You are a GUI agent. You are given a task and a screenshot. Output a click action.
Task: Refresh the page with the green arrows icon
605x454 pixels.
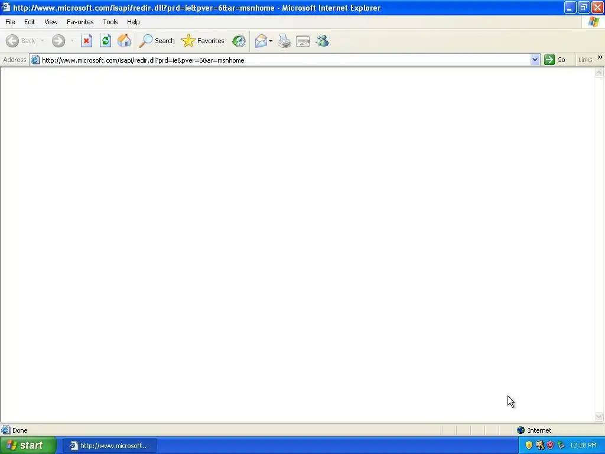(x=105, y=41)
